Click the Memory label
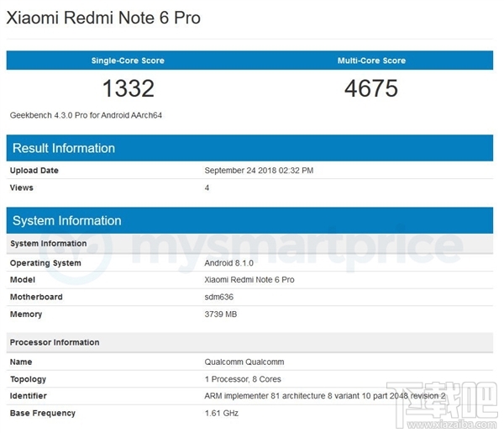The image size is (504, 433). (x=26, y=314)
